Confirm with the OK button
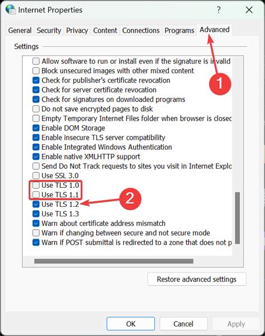The height and width of the screenshot is (336, 265). pyautogui.click(x=131, y=324)
